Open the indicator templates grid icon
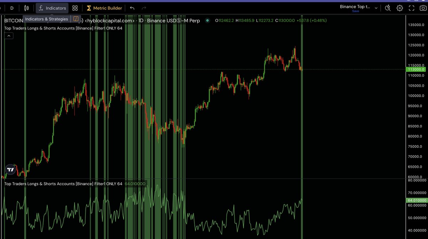 [75, 8]
